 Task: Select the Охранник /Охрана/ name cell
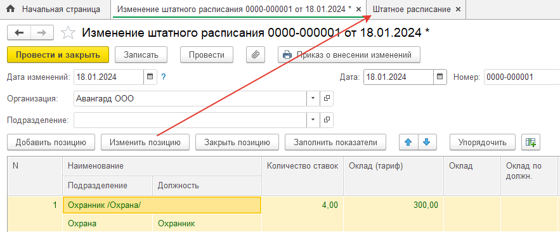click(162, 205)
